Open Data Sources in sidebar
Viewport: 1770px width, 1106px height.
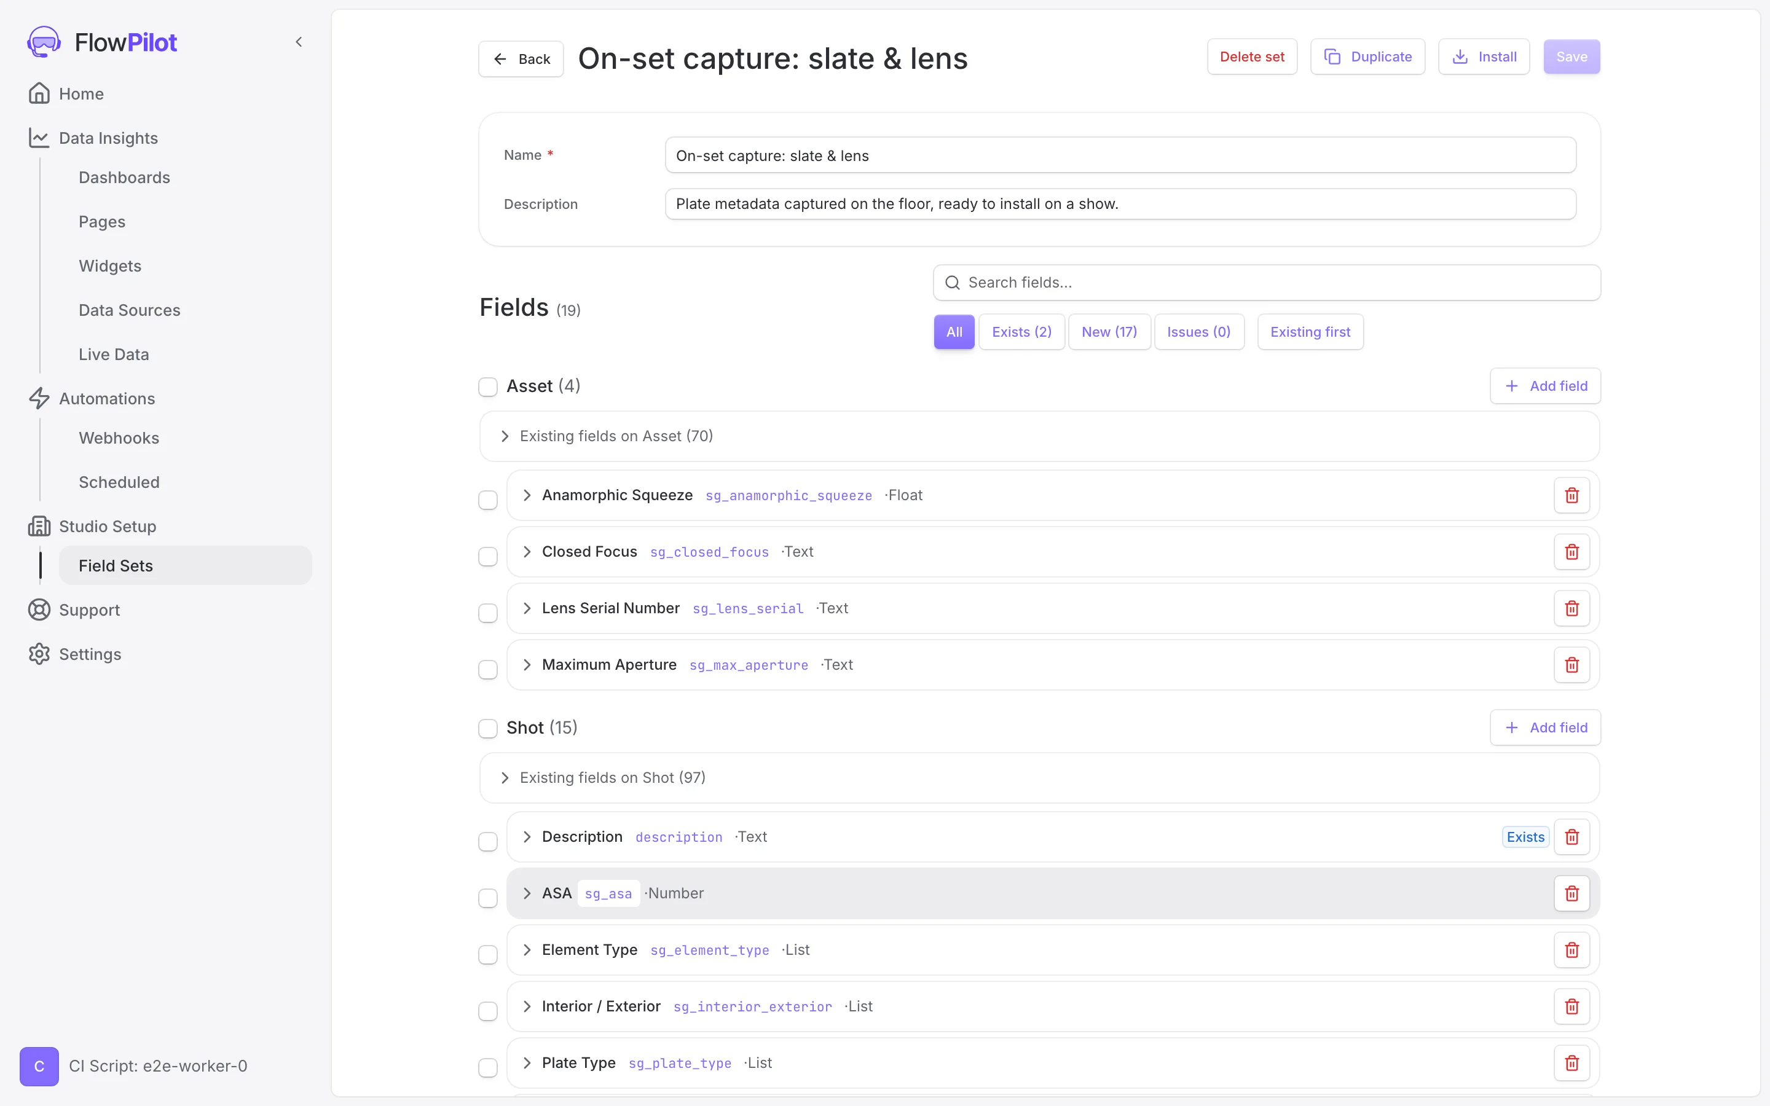(130, 310)
